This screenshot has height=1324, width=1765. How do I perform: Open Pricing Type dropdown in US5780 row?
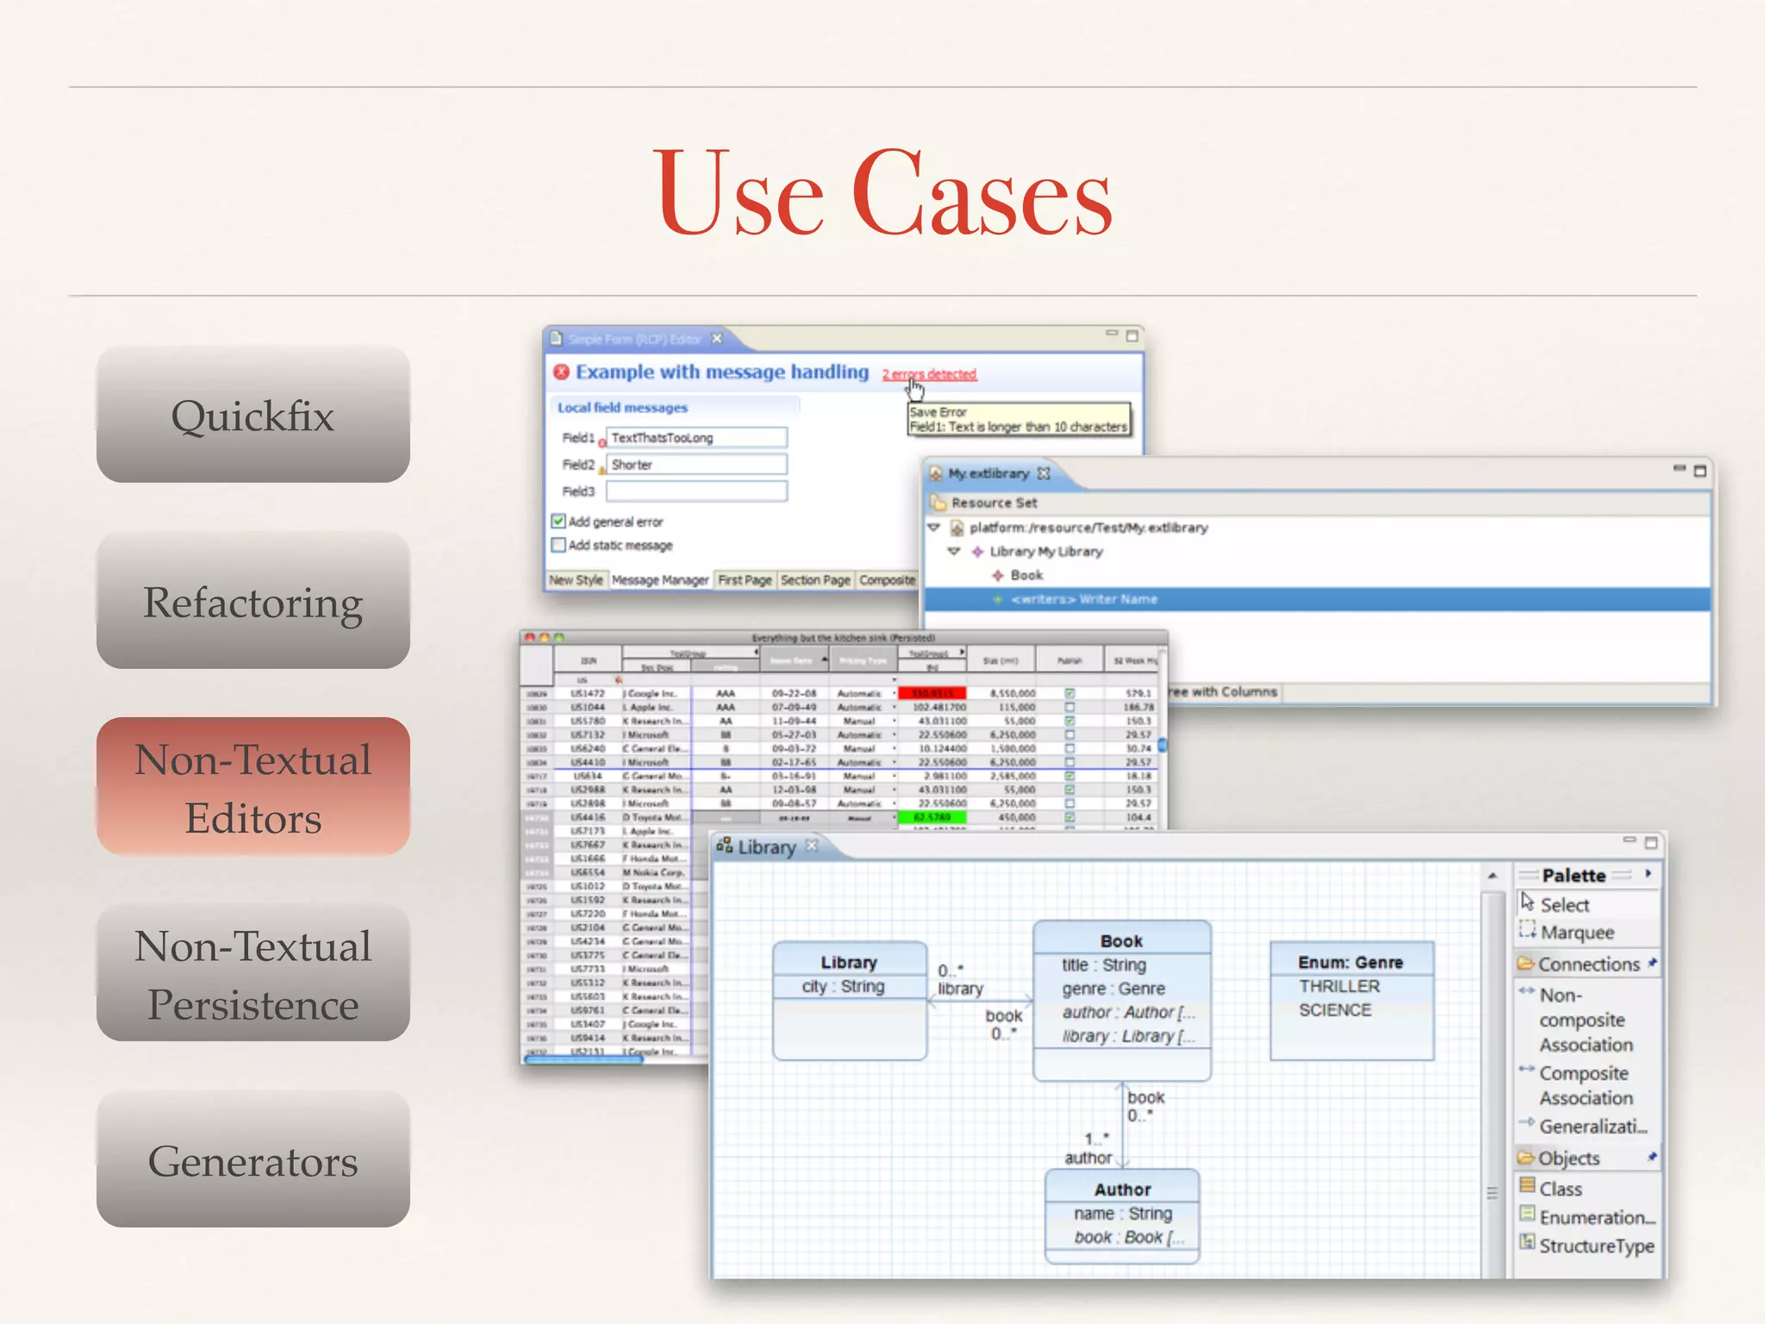(893, 721)
